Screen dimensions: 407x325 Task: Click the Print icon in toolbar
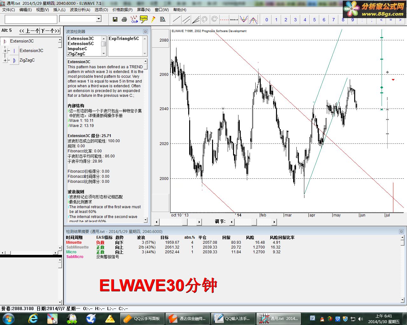[x=124, y=19]
